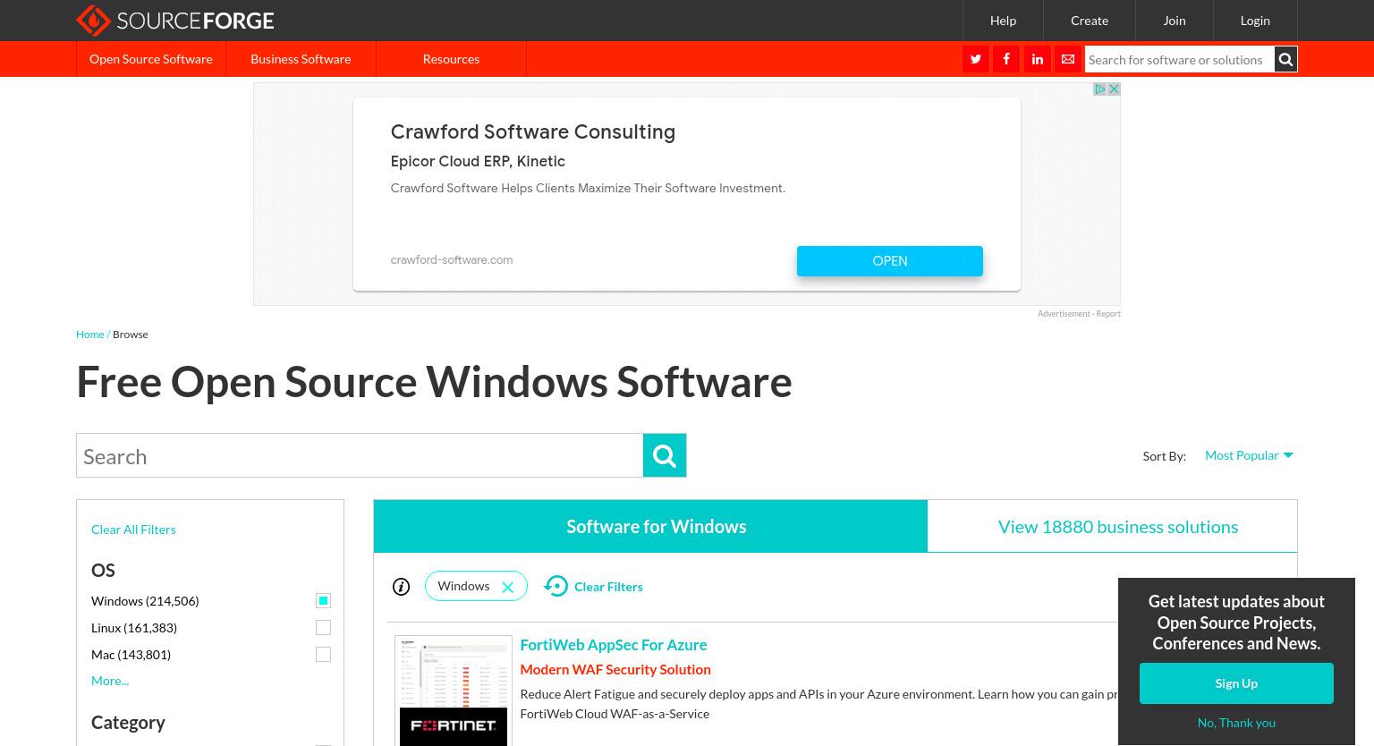
Task: Click the header search magnifier button
Action: tap(1285, 59)
